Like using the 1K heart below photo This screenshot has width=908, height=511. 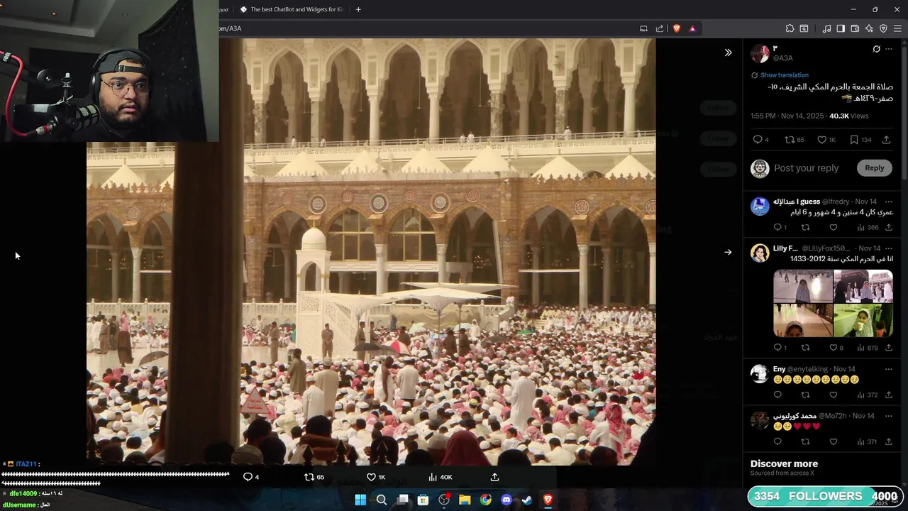376,477
